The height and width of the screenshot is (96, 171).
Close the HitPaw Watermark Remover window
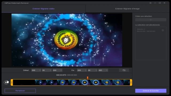click(165, 3)
